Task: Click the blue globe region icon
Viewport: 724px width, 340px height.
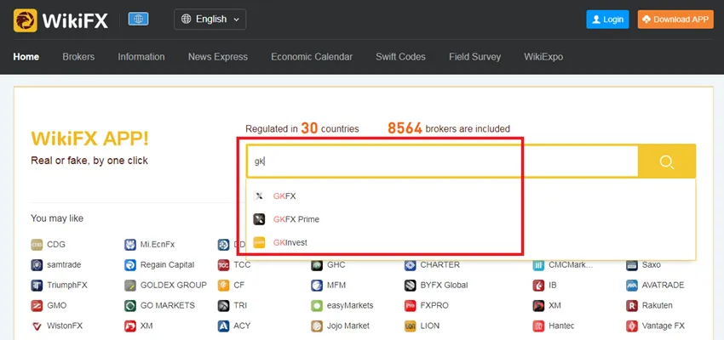Action: click(x=138, y=19)
